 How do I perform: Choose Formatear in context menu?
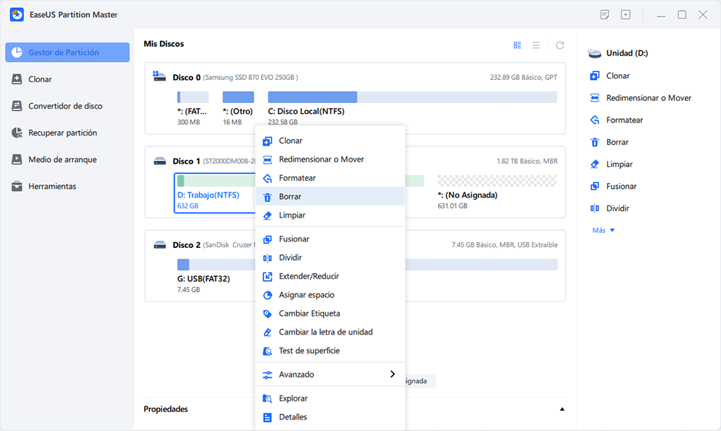point(330,178)
